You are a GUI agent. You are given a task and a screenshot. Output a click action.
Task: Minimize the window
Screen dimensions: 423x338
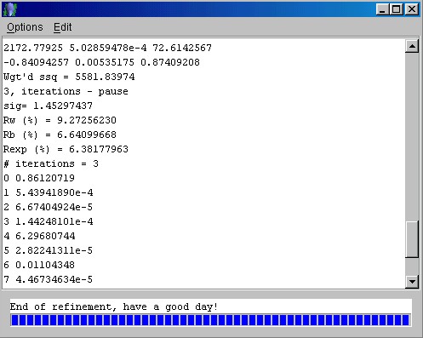point(382,9)
